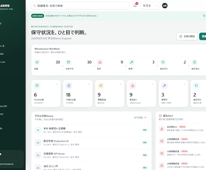Screen dimensions: 206x170
Task: Click the 今日の点検Queue heading
Action: coord(44,116)
